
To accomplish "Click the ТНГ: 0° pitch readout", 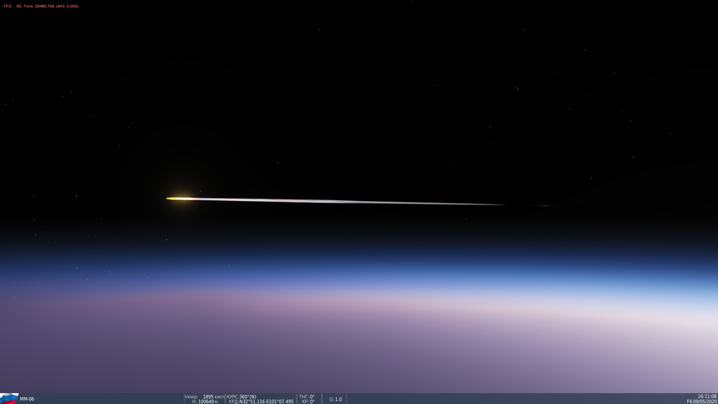I will [x=307, y=397].
